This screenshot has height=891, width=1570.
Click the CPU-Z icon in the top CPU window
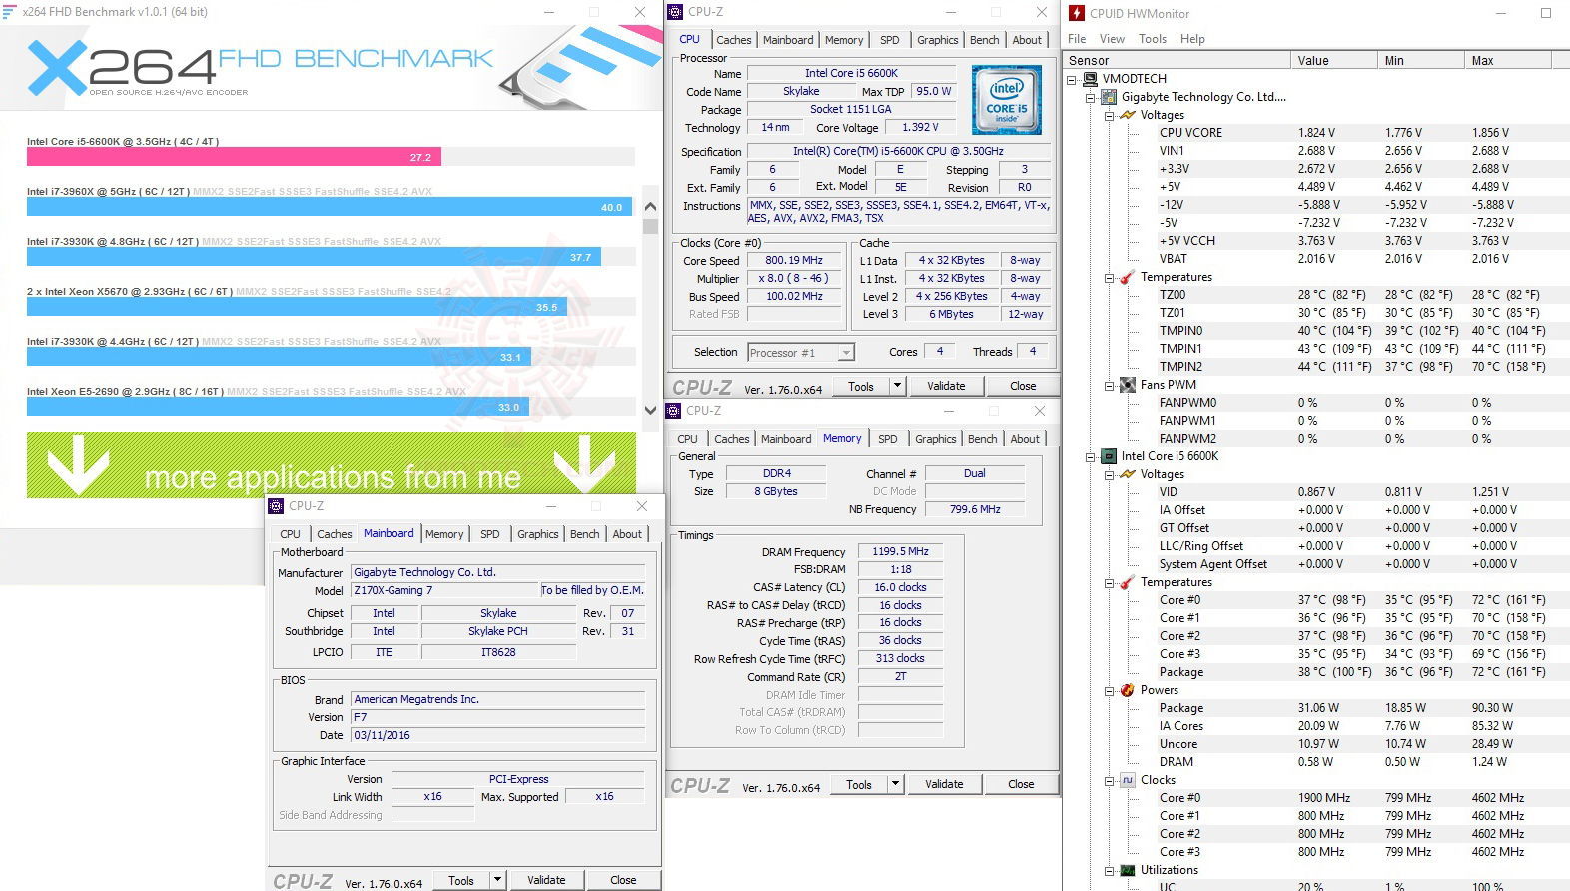(x=676, y=12)
